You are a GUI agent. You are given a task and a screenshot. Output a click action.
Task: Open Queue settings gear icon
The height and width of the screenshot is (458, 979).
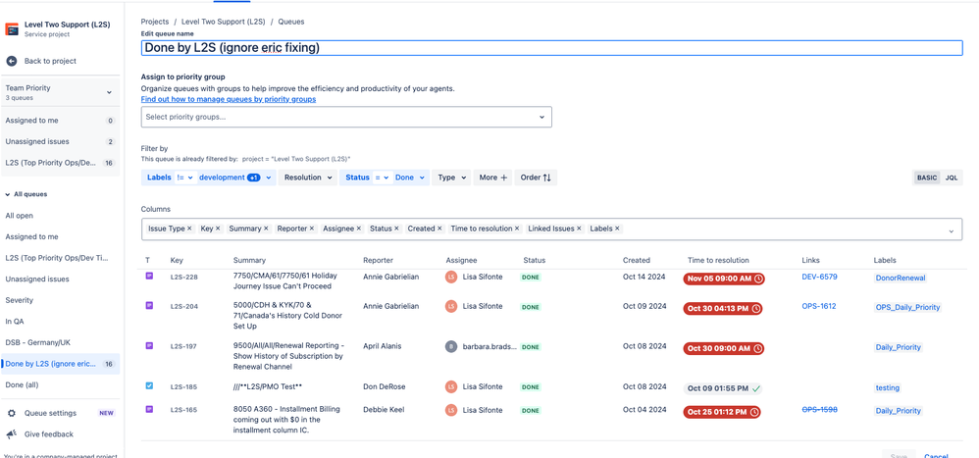pos(12,414)
